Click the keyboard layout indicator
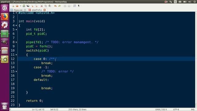Image resolution: width=197 pixels, height=111 pixels. 175,2
